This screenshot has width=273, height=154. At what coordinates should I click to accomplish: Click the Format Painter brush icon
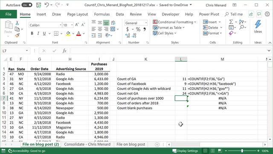[x=17, y=36]
